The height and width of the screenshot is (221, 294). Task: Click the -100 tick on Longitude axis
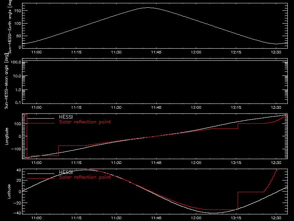pos(16,149)
